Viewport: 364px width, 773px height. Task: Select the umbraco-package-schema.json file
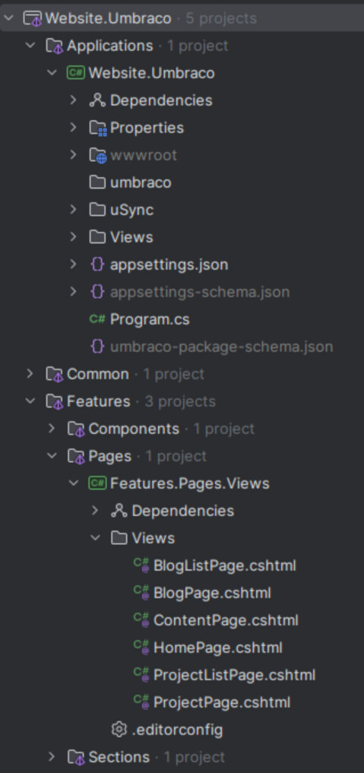pyautogui.click(x=222, y=347)
